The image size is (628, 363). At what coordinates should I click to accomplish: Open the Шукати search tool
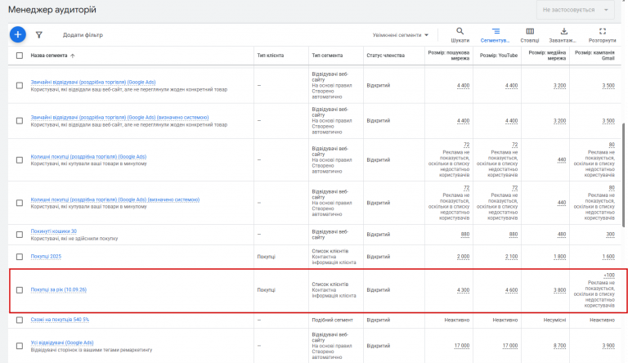460,35
